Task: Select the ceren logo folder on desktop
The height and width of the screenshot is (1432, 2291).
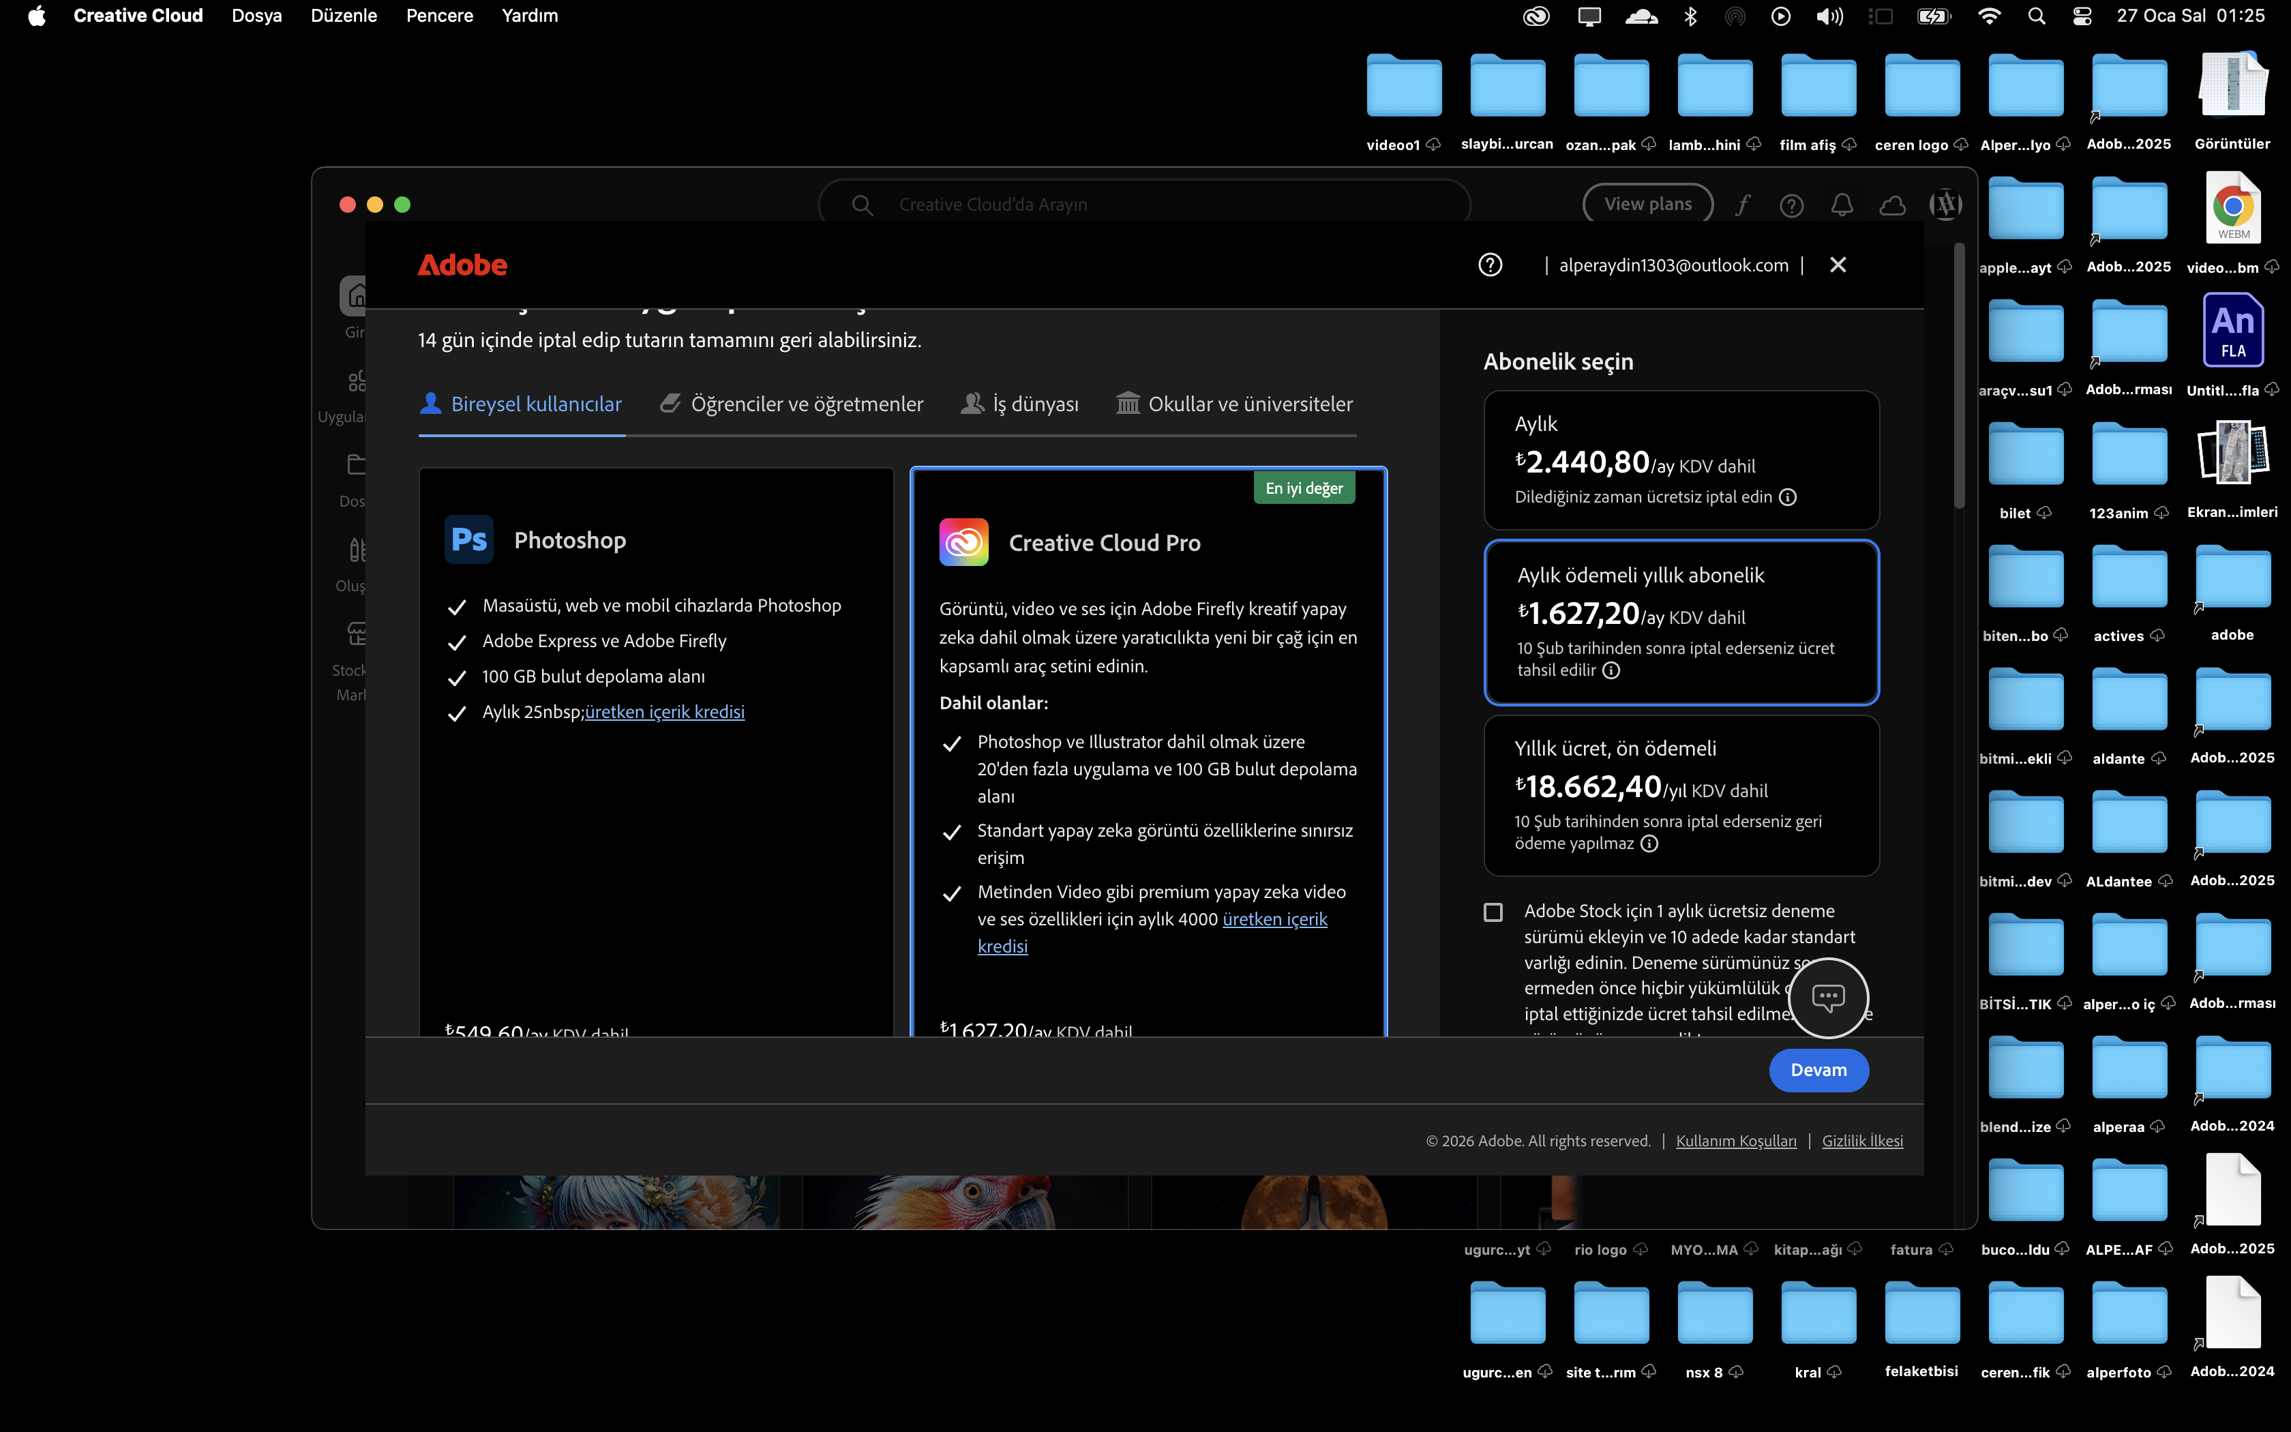Action: click(1922, 85)
